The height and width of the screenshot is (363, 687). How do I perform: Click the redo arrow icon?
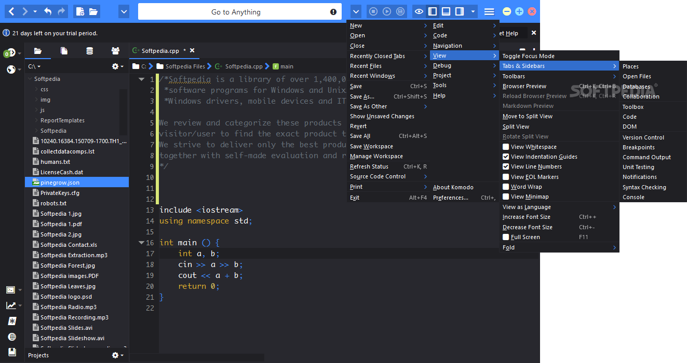click(62, 11)
